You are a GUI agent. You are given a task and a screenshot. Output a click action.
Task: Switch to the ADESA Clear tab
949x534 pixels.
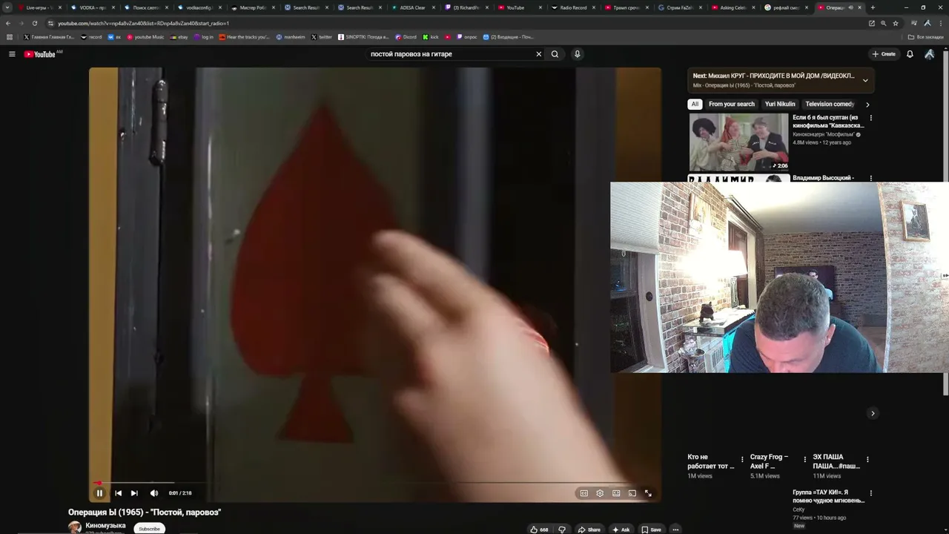tap(412, 7)
